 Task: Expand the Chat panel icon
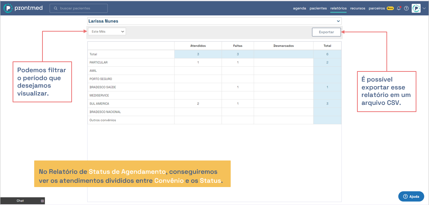pyautogui.click(x=42, y=201)
